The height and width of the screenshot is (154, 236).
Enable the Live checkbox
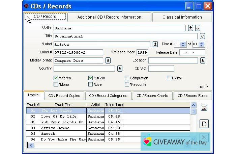pyautogui.click(x=90, y=84)
